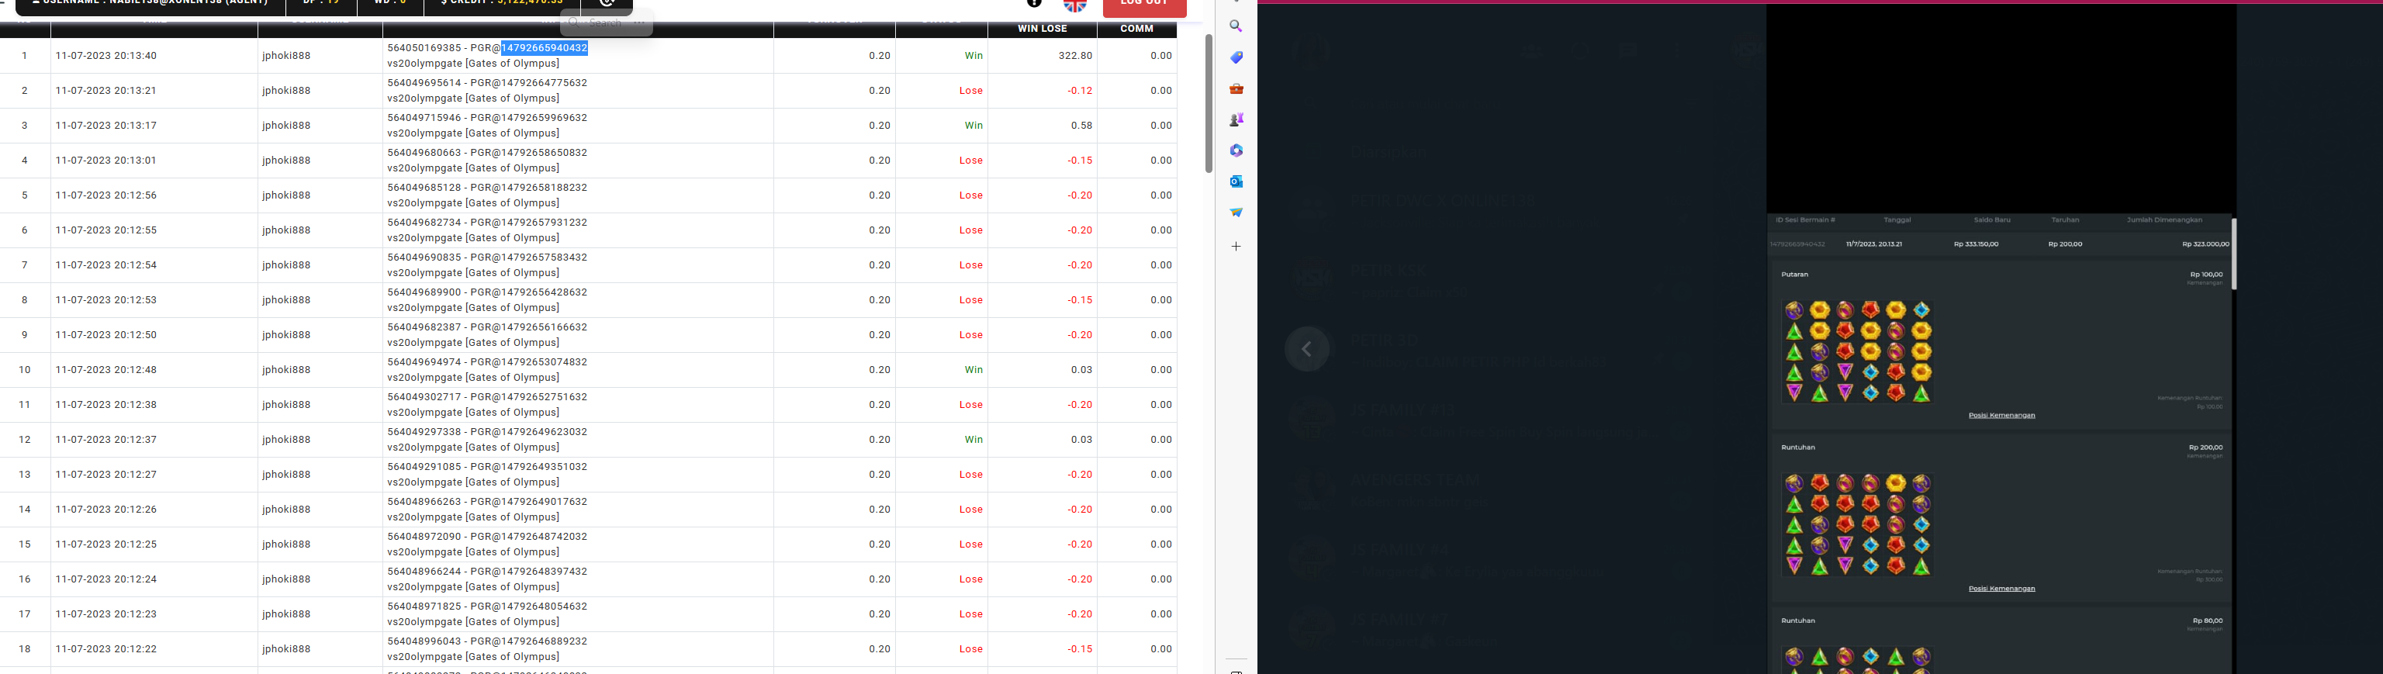The height and width of the screenshot is (674, 2383).
Task: Click the Lose status in row 5
Action: (x=970, y=195)
